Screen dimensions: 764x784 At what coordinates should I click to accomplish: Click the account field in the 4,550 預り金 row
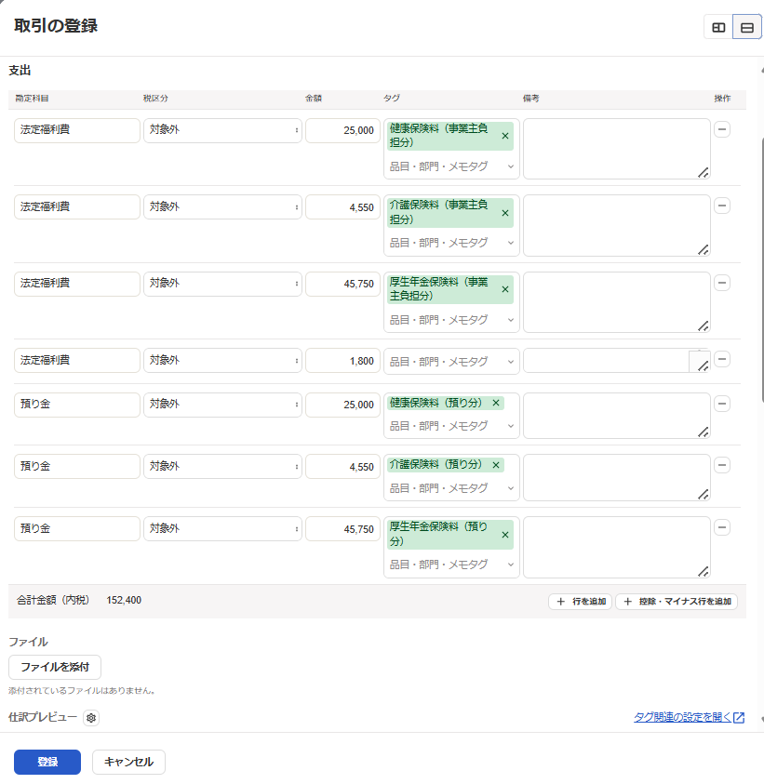[77, 467]
